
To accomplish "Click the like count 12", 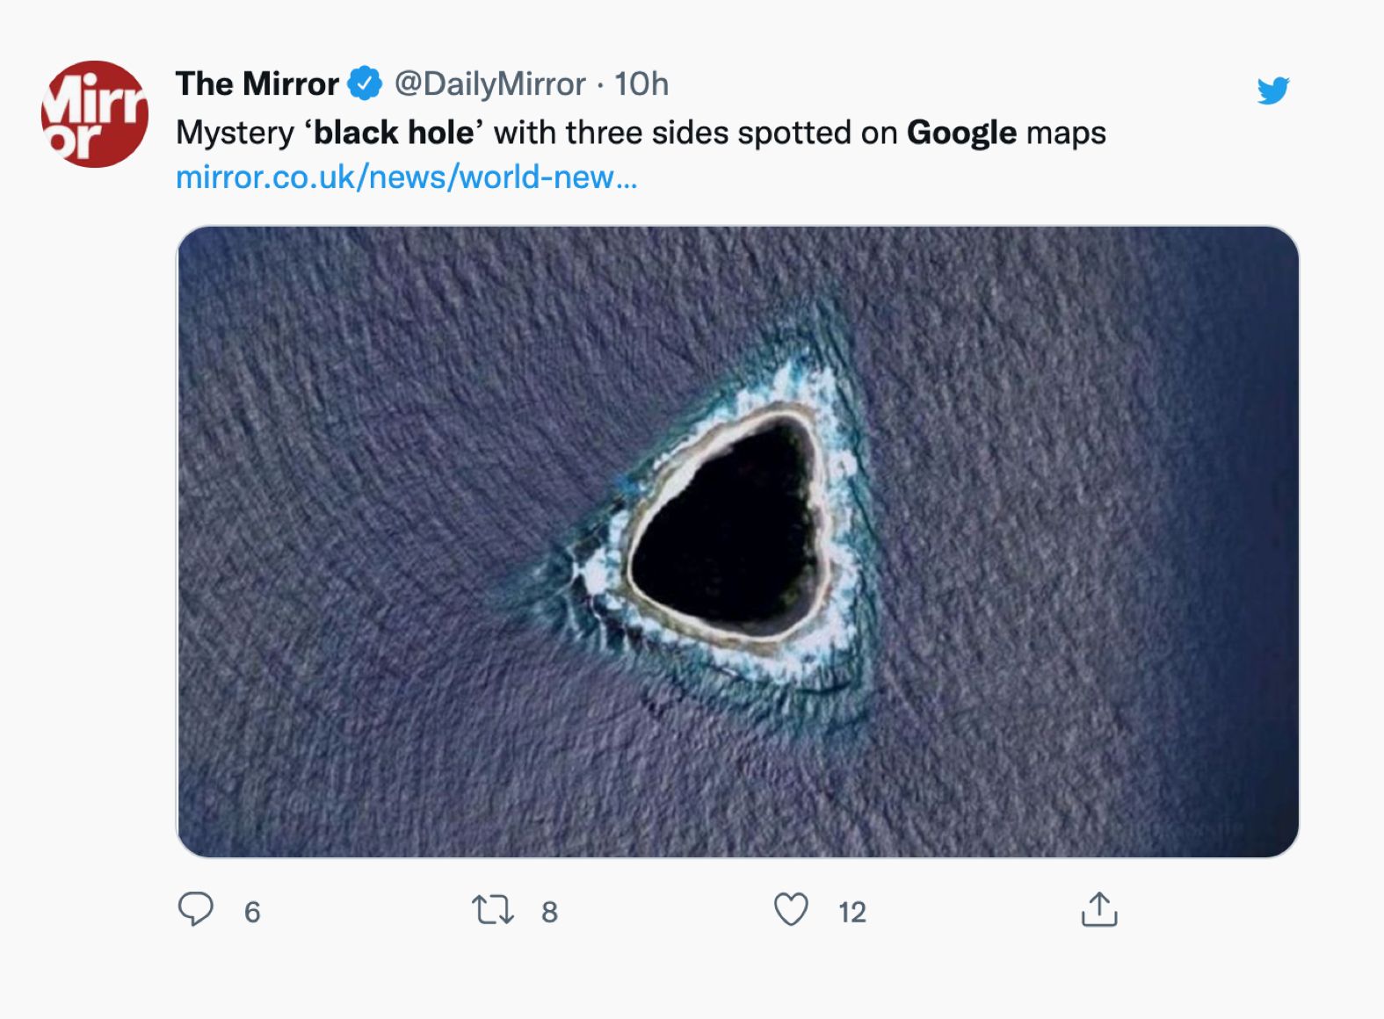I will coord(851,912).
